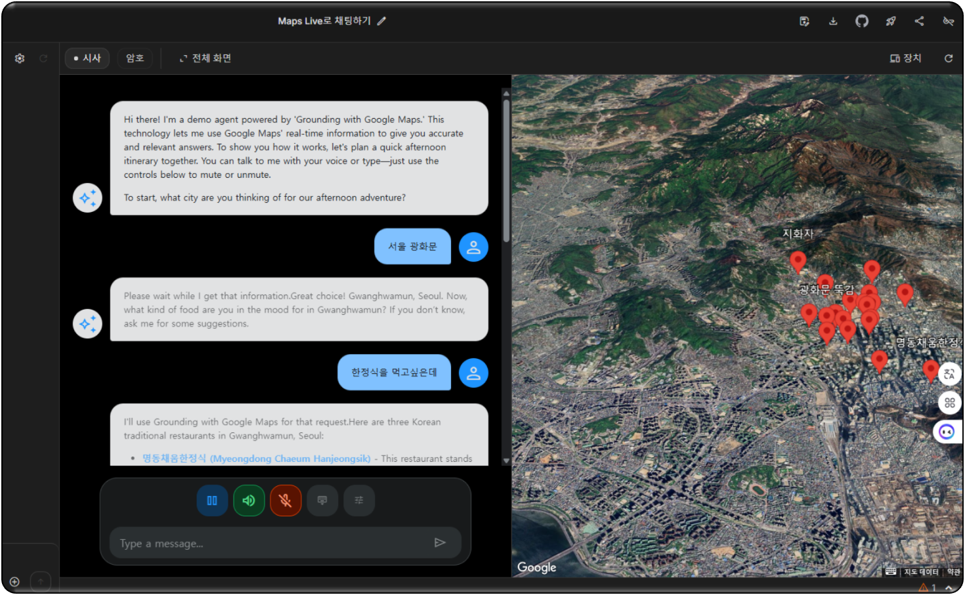Viewport: 965px width, 595px height.
Task: Click the purple assistant floating button on the map
Action: pyautogui.click(x=947, y=432)
